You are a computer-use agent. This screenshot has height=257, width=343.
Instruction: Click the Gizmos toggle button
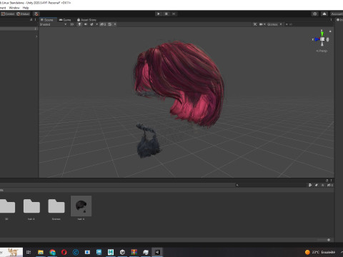click(x=272, y=24)
